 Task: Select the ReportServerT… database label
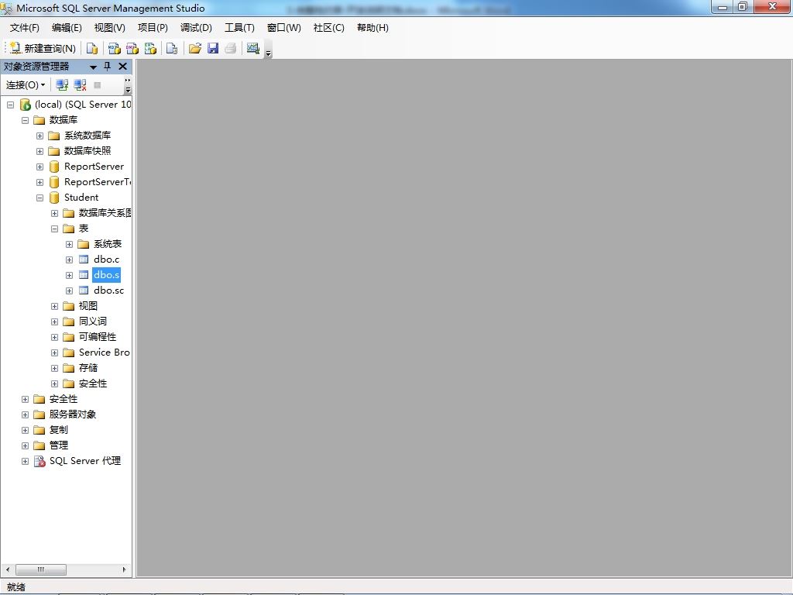click(97, 182)
